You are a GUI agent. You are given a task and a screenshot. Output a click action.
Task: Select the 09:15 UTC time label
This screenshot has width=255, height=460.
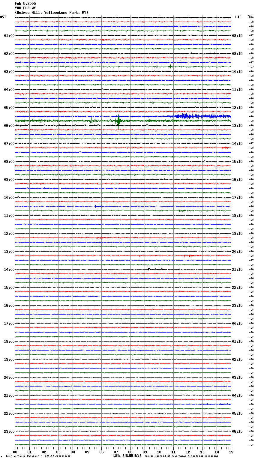tap(237, 54)
